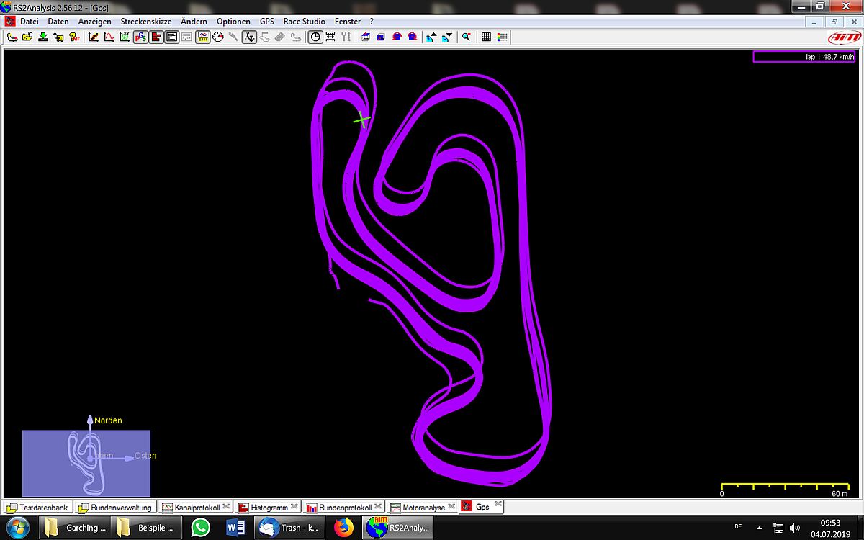Image resolution: width=864 pixels, height=540 pixels.
Task: Open the Daten menu
Action: coord(58,22)
